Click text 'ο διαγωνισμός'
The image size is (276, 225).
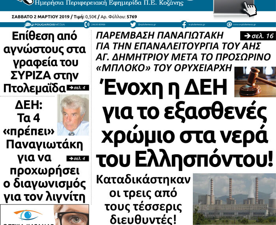[x=45, y=184]
